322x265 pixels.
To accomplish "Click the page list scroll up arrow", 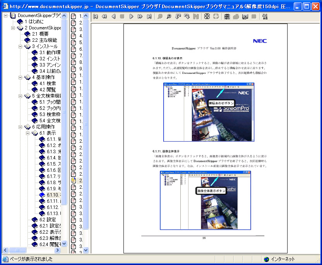I will pyautogui.click(x=86, y=15).
